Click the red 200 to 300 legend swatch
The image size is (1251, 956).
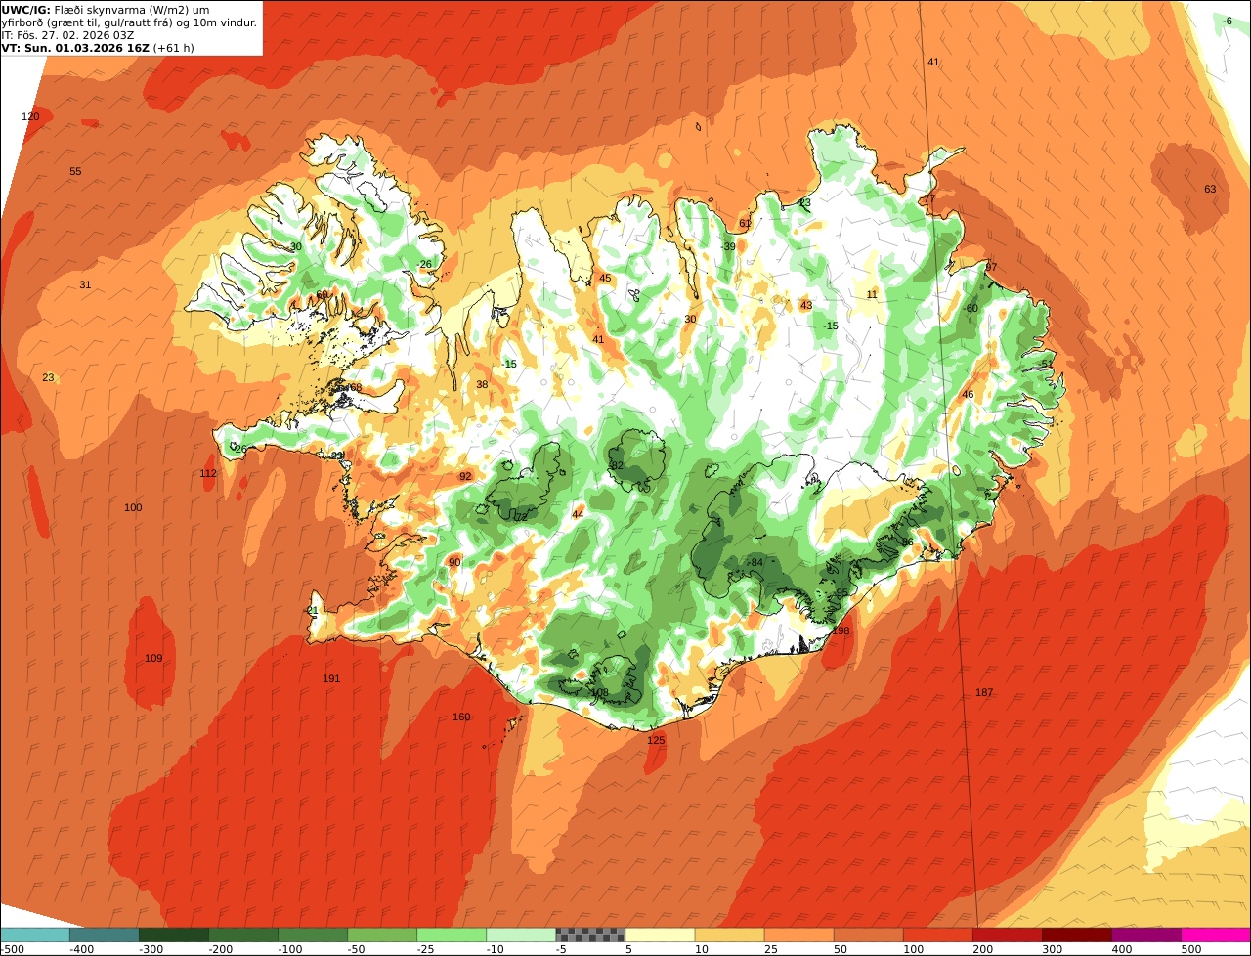1007,934
